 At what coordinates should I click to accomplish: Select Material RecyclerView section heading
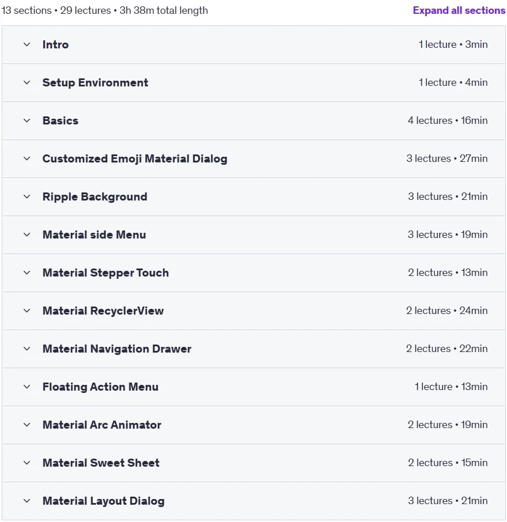click(x=103, y=311)
